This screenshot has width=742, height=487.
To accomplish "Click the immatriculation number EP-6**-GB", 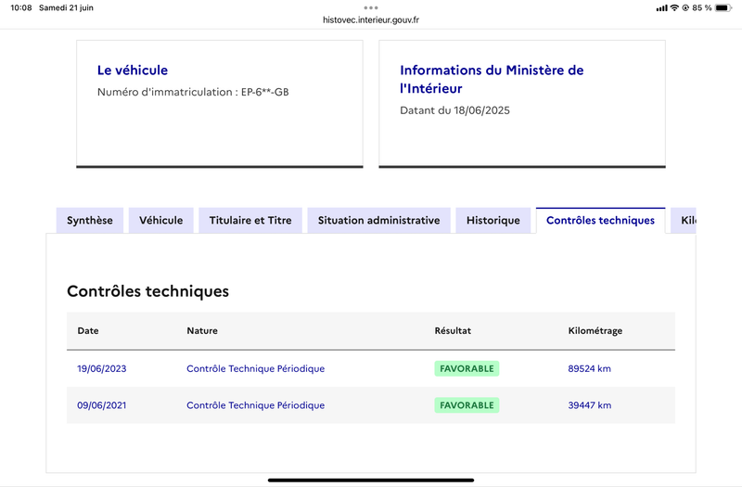I will pos(265,92).
